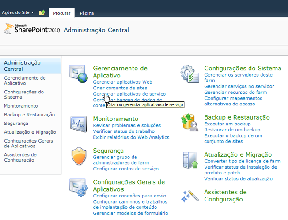Click the Configurações Gerais de Aplicativos gears icon
Viewport: 288px width, 220px height.
coord(79,188)
